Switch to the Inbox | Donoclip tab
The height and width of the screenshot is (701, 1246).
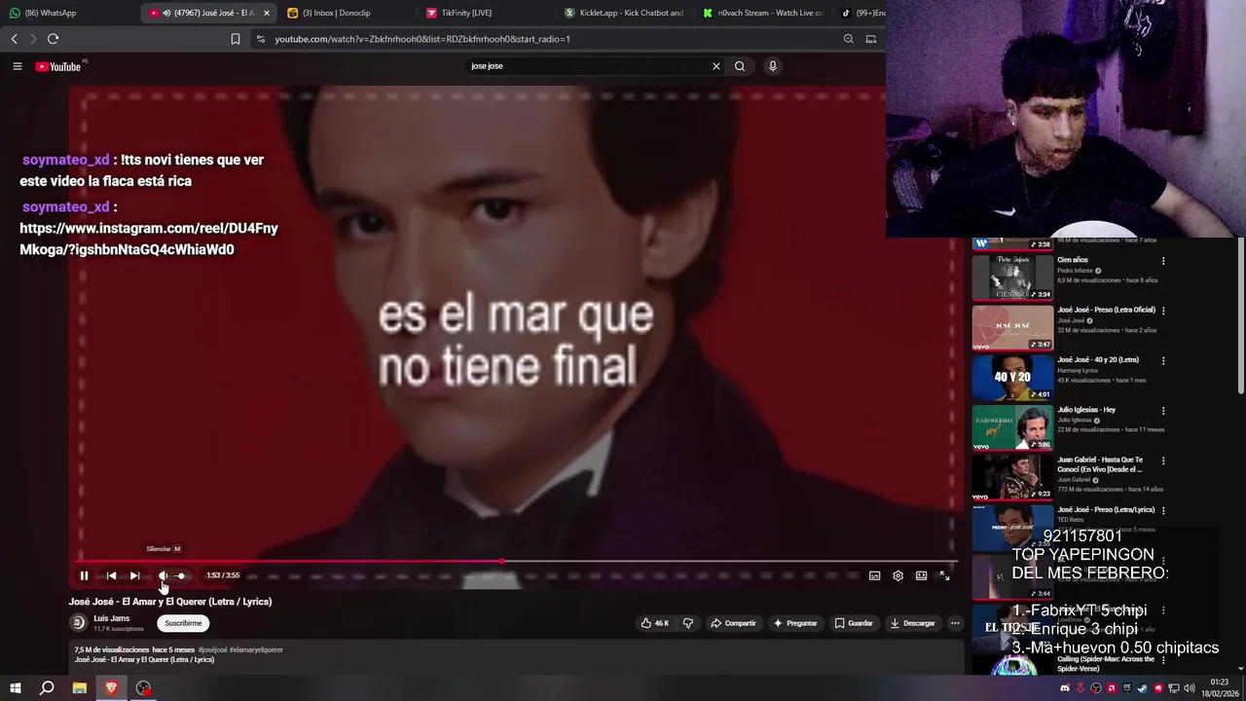(346, 13)
